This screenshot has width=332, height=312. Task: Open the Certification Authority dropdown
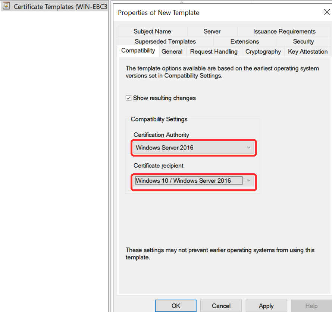pos(194,148)
